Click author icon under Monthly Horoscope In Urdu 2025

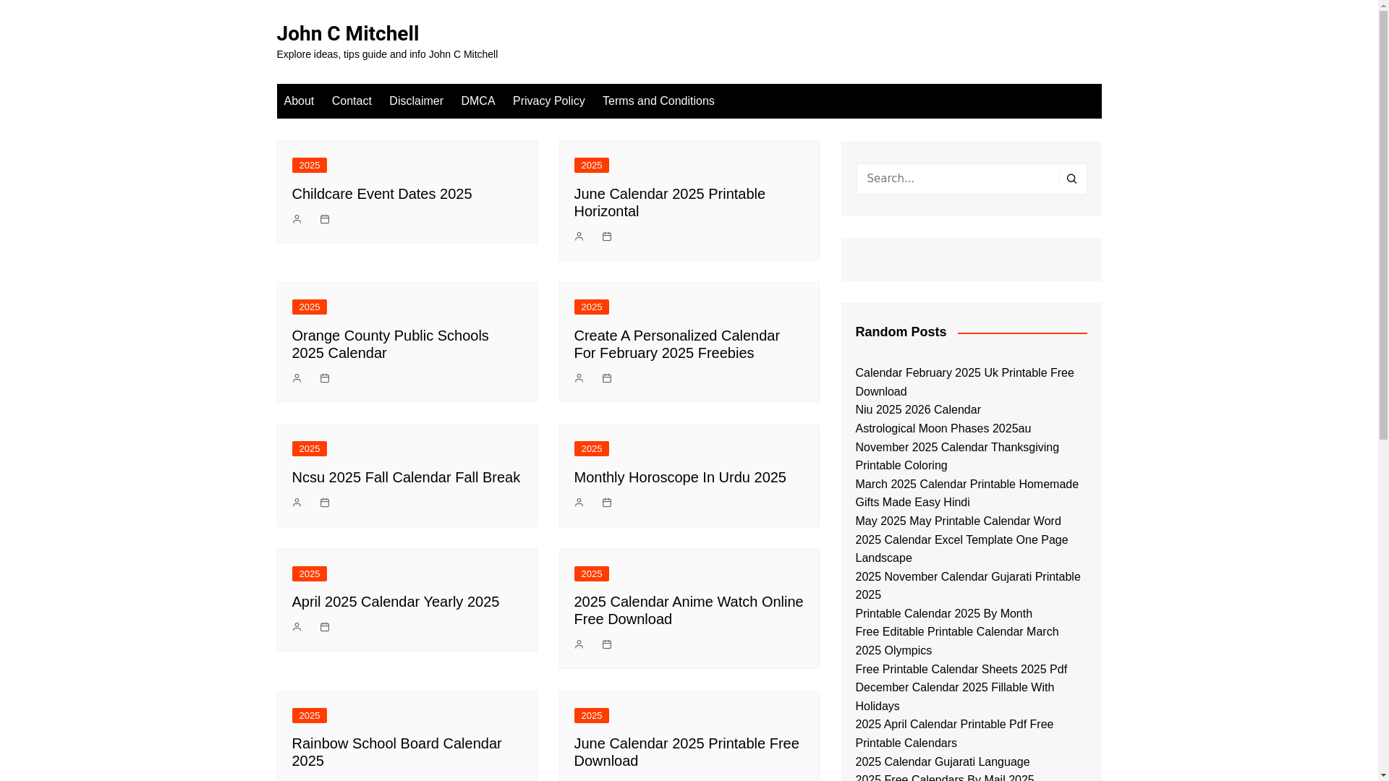(x=579, y=503)
